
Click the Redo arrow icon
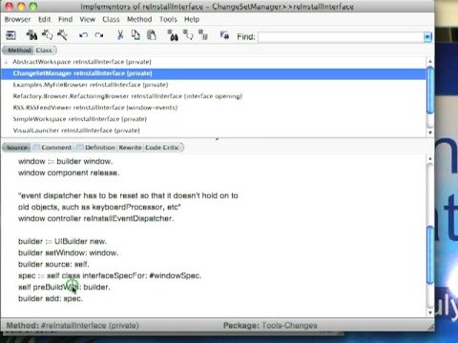tap(99, 35)
